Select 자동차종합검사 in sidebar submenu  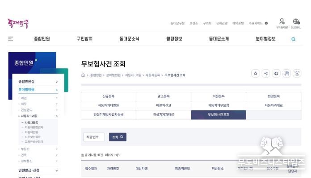[34, 128]
